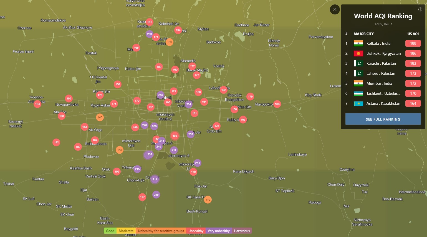Click the purple 255 AQI station marker
The image size is (427, 237).
point(161,95)
